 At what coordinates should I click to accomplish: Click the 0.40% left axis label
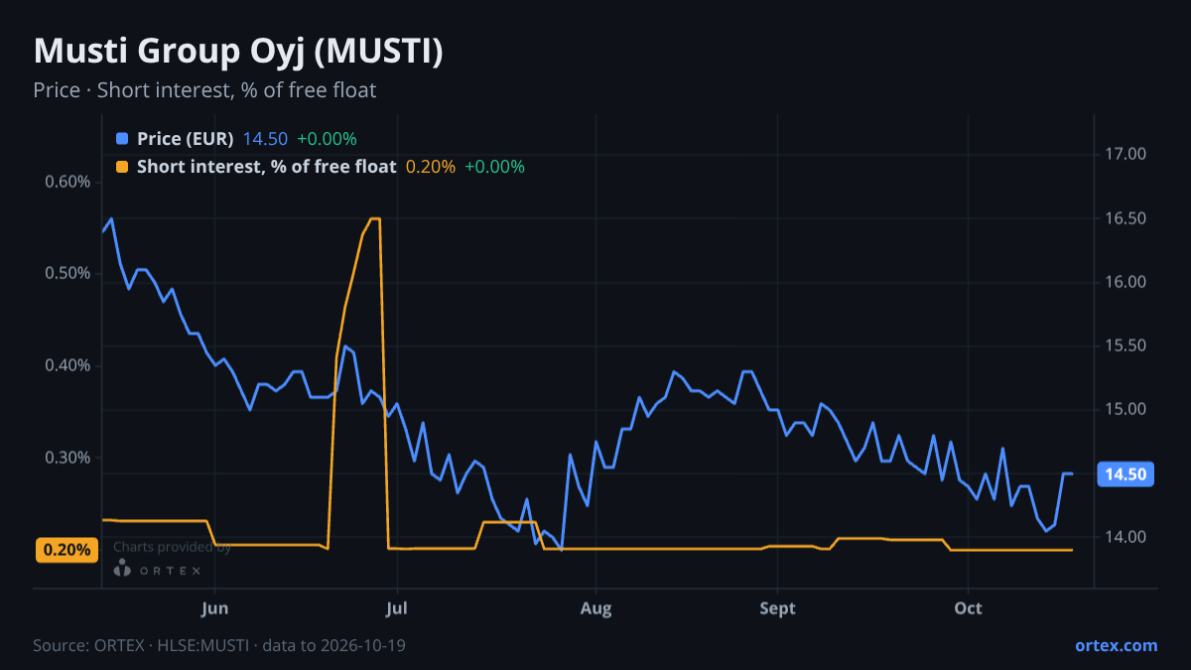[66, 366]
